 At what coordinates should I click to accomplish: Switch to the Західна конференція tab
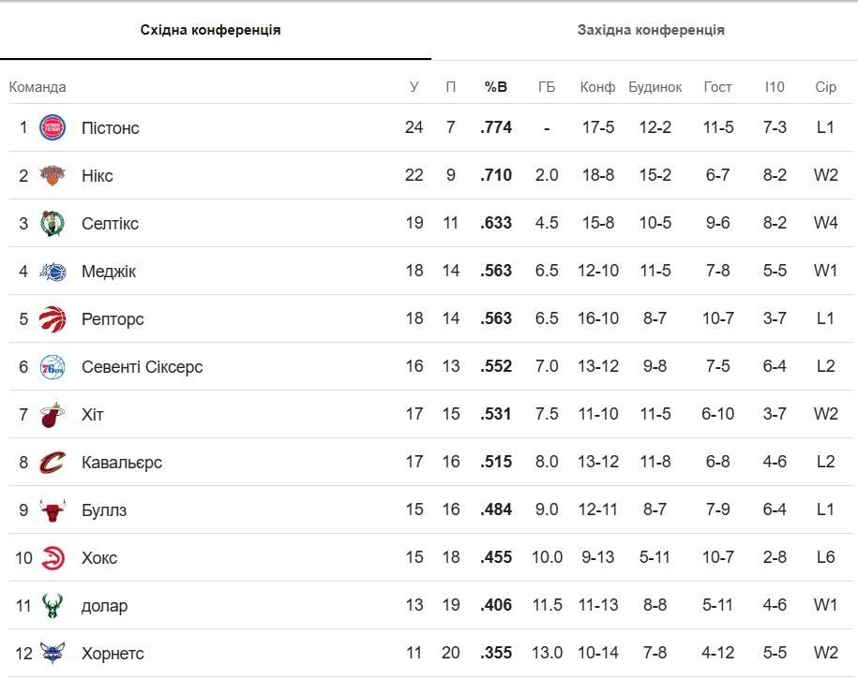[x=651, y=30]
